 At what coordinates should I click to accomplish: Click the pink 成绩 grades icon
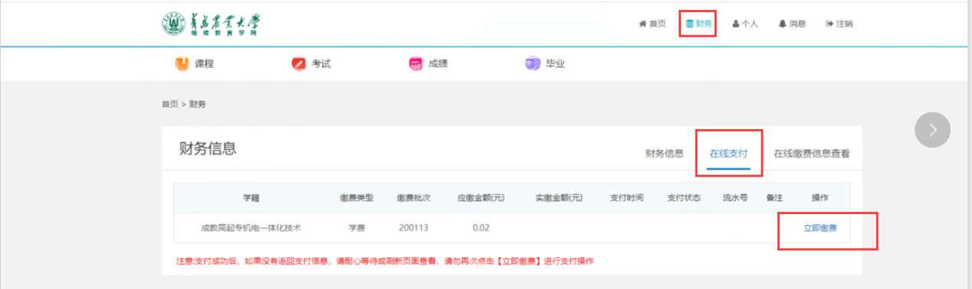(x=415, y=64)
